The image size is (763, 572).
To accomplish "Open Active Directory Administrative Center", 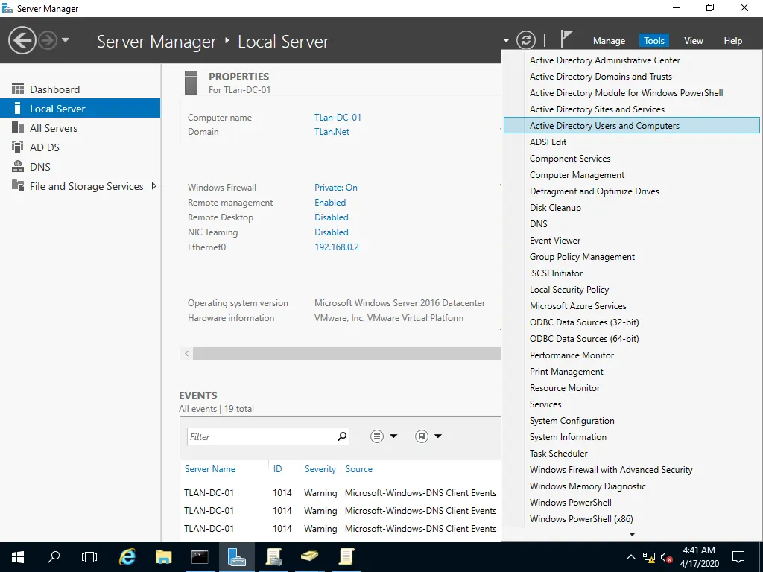I will click(x=632, y=60).
